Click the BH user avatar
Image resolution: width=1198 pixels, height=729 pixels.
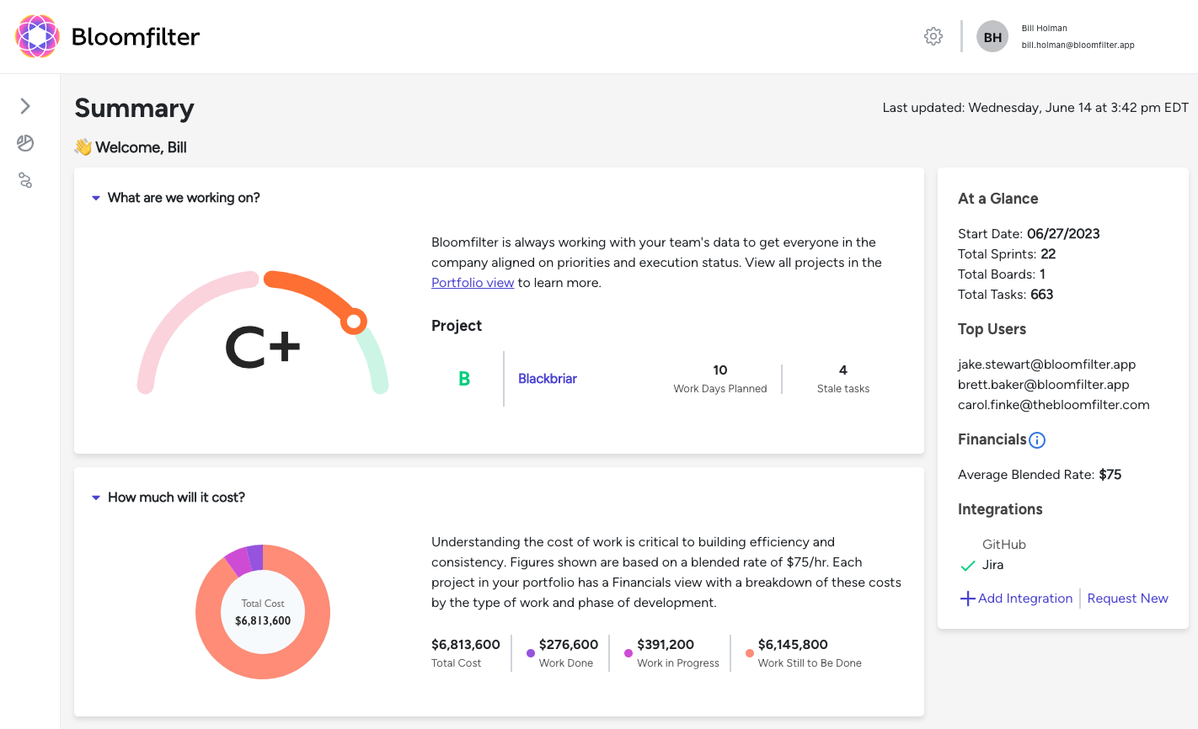[992, 37]
